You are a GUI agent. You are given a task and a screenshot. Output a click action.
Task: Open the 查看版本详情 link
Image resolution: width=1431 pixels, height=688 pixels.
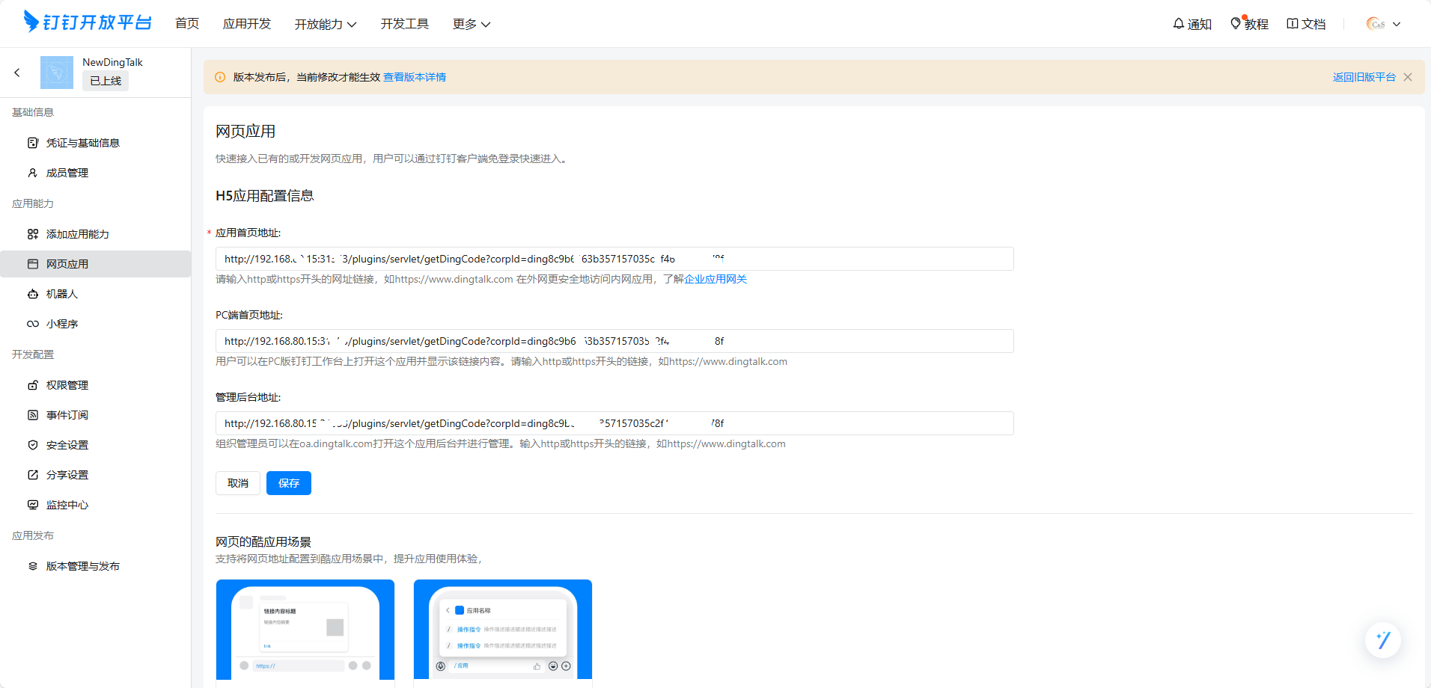point(415,77)
